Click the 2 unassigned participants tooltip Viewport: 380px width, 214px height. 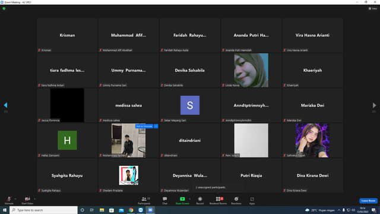coord(218,187)
